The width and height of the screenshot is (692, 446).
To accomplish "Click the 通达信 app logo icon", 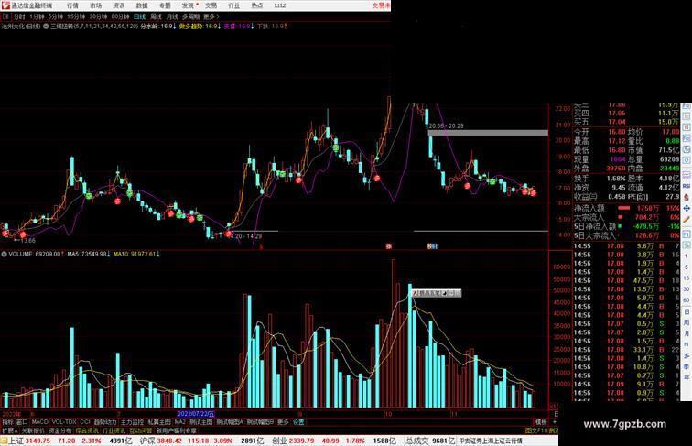I will [5, 5].
